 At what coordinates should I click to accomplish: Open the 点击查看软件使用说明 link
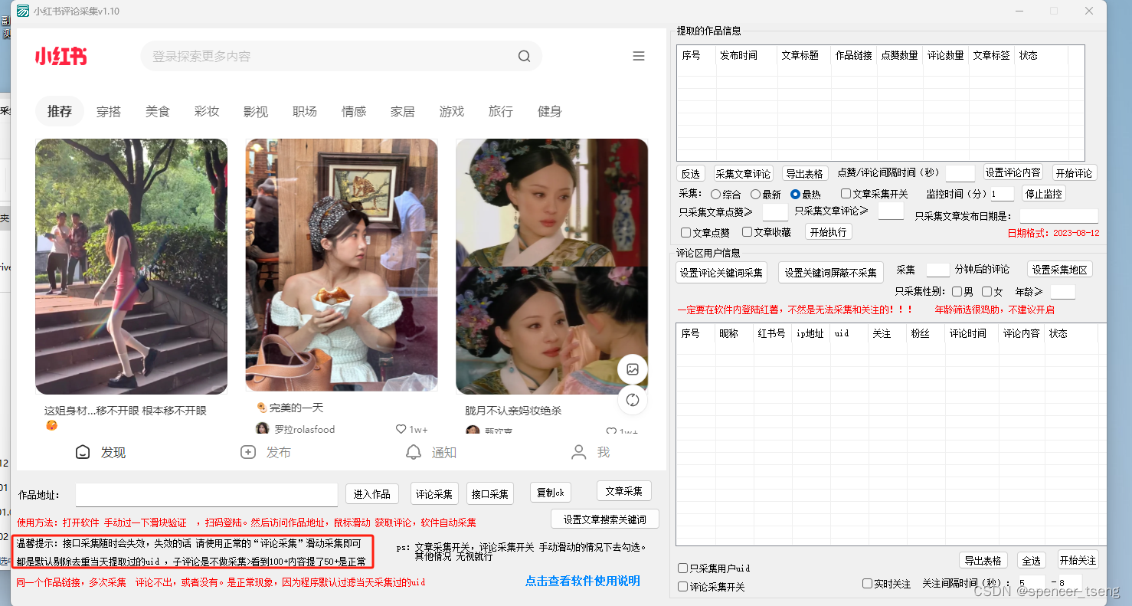[583, 581]
